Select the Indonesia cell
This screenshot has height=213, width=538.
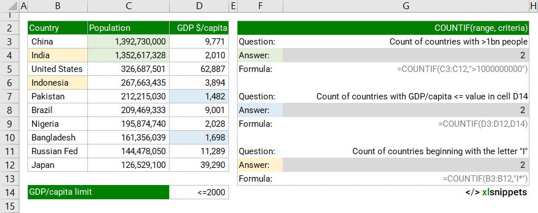click(x=58, y=83)
